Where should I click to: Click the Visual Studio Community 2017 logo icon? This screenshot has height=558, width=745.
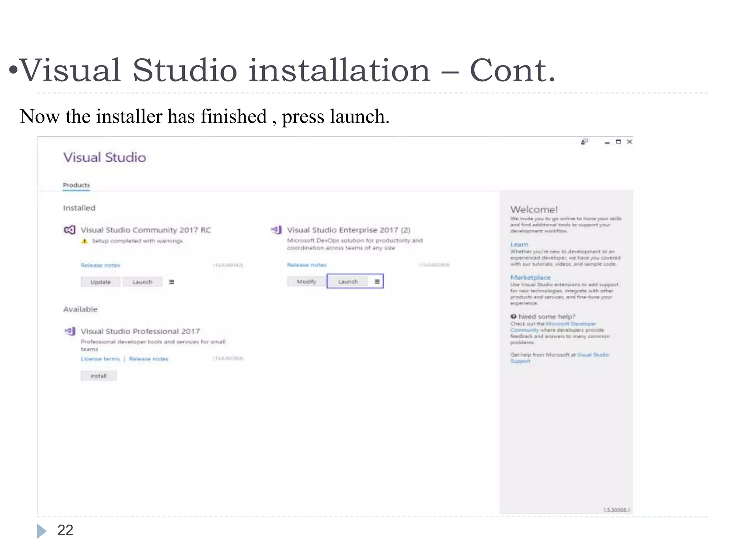pos(69,230)
